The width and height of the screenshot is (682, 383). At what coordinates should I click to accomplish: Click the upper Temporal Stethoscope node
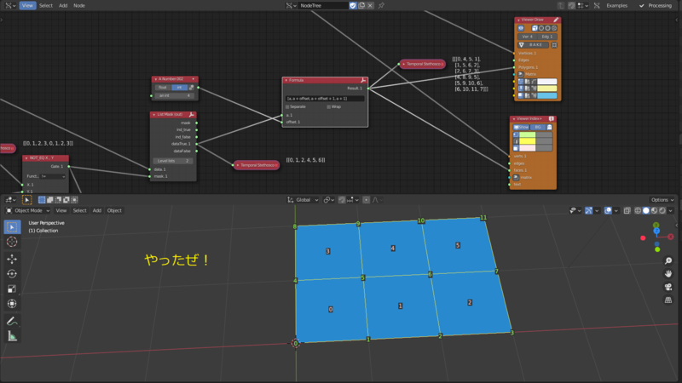[x=422, y=64]
